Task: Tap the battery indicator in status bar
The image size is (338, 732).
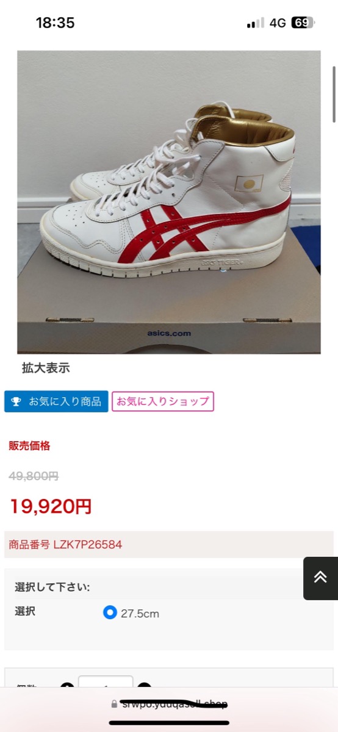Action: 303,23
